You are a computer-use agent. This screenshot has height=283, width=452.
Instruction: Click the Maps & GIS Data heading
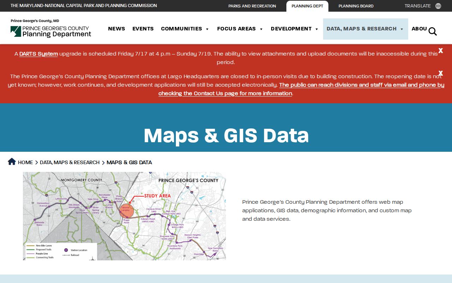(226, 135)
